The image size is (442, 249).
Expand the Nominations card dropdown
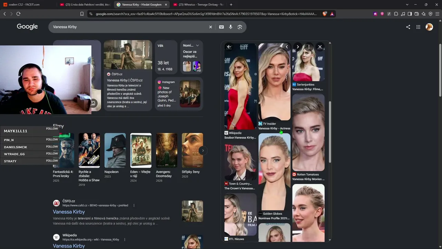198,45
